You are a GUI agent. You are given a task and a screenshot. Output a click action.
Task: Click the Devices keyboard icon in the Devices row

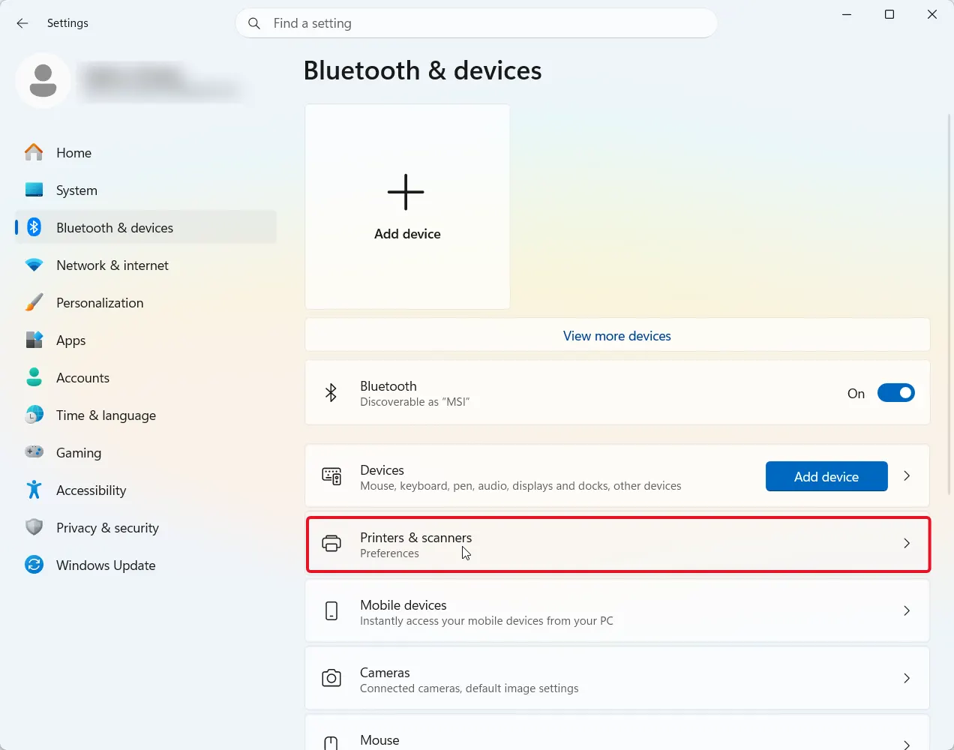(331, 476)
